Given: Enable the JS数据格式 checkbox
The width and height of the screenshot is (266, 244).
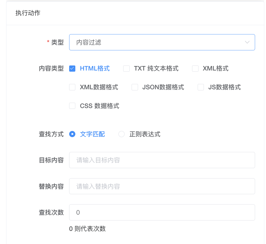Looking at the screenshot, I should 201,87.
